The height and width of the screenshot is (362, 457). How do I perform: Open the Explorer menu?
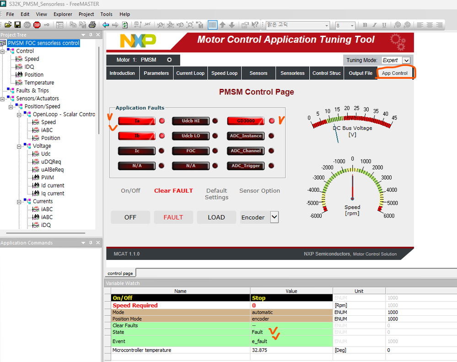[63, 14]
